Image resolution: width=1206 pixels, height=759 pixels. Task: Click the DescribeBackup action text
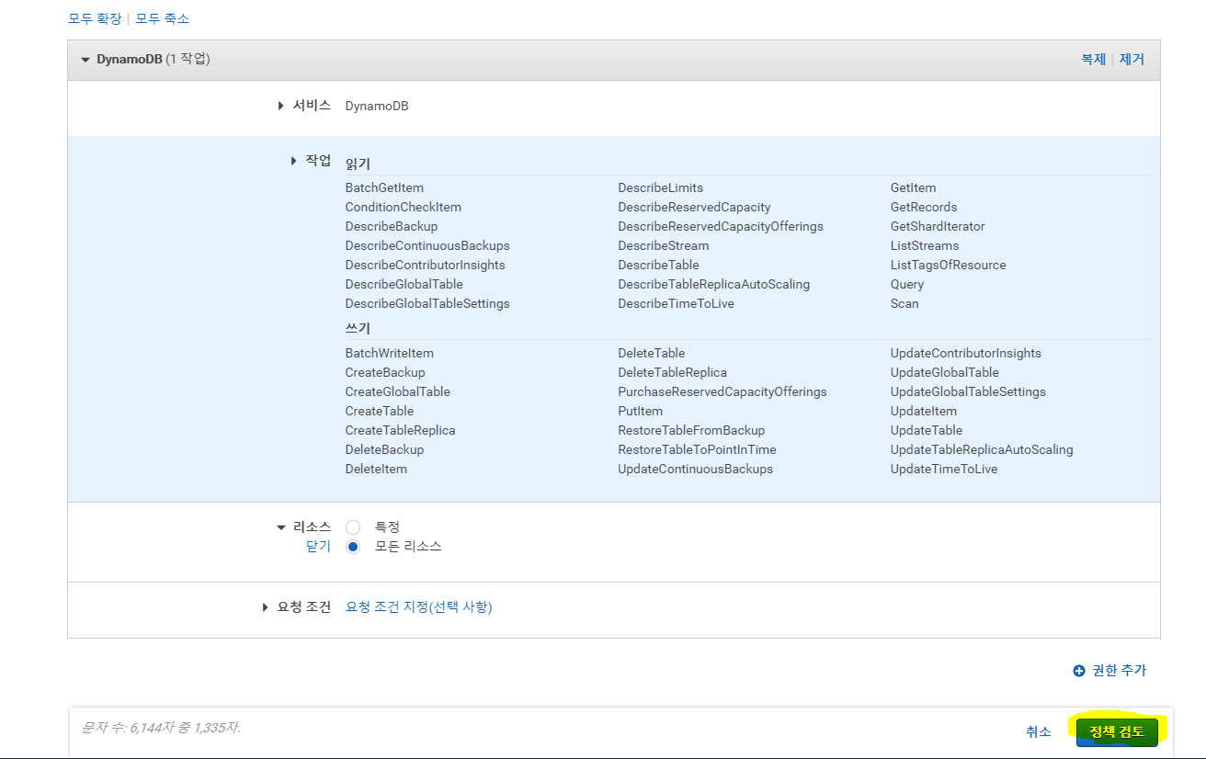click(392, 226)
